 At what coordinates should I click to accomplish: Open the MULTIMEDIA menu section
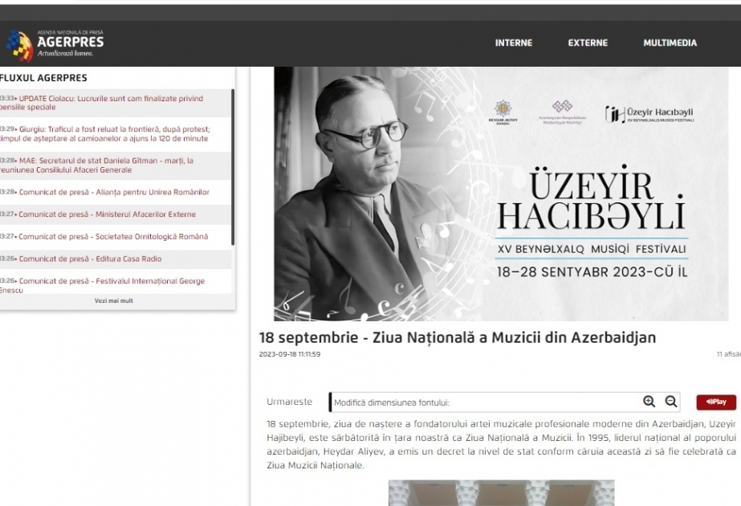click(x=670, y=43)
